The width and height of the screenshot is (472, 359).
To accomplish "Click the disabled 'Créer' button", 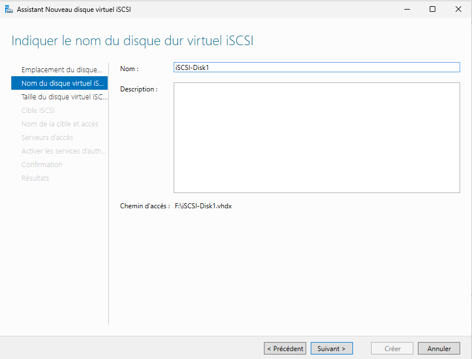I will pos(391,348).
